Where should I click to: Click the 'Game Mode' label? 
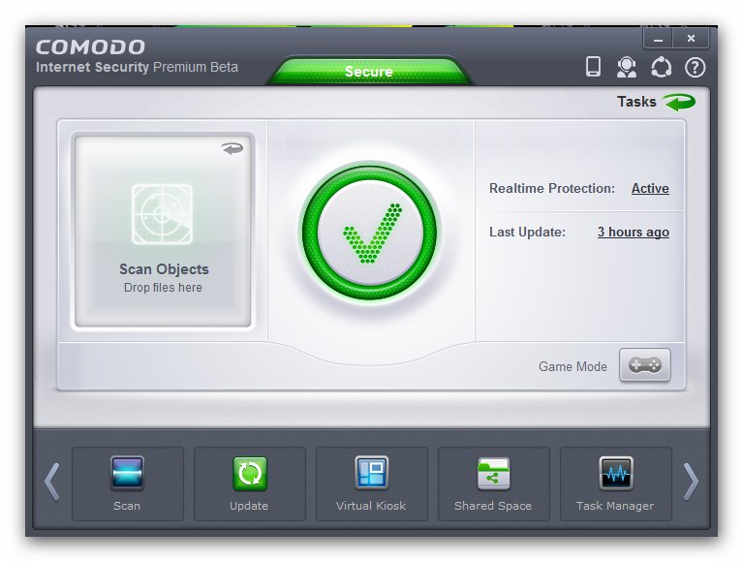pyautogui.click(x=573, y=367)
